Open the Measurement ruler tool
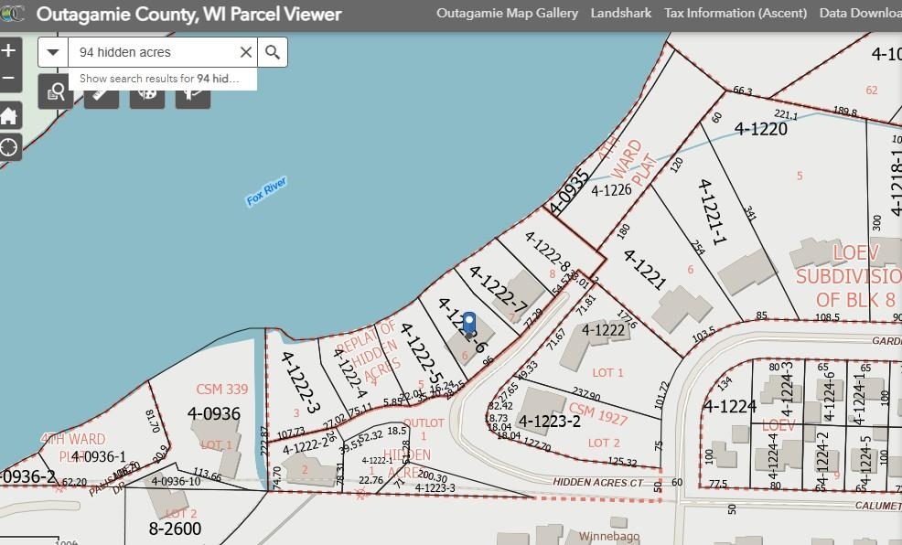Screen dimensions: 902x545 pos(102,92)
